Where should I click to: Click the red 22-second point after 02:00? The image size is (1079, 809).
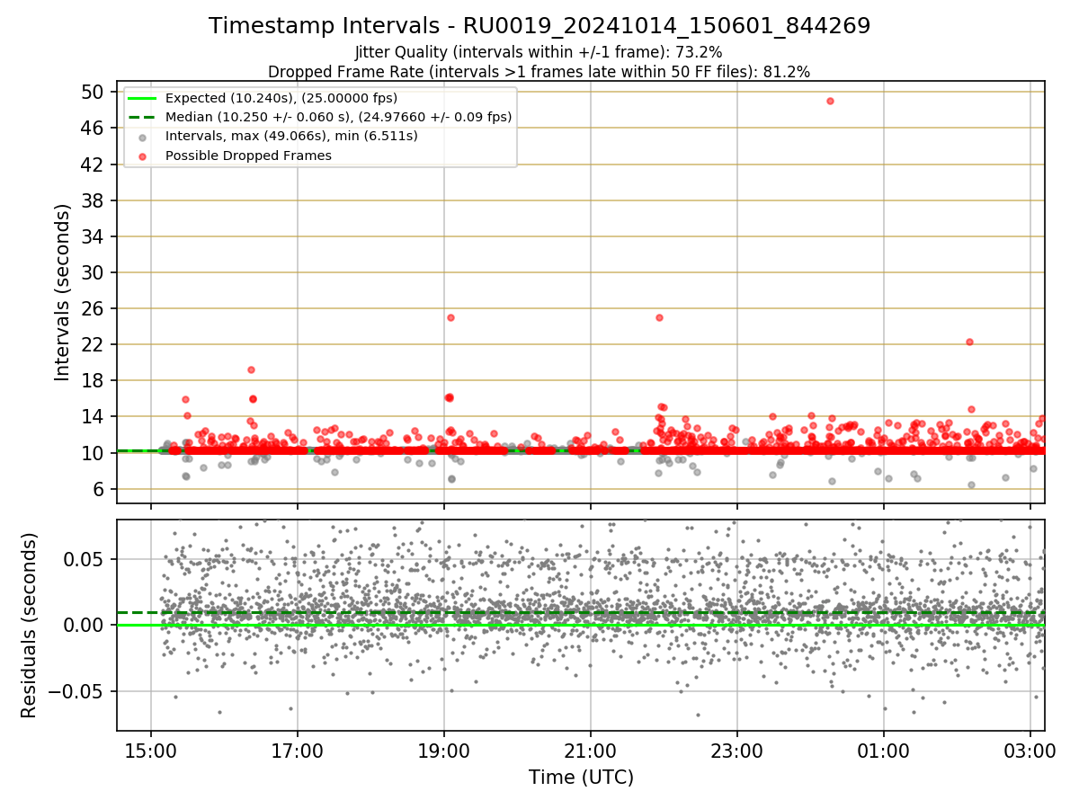tap(969, 342)
